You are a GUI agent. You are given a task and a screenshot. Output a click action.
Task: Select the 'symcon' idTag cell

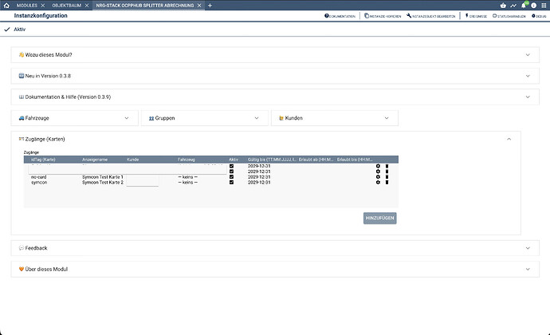39,182
